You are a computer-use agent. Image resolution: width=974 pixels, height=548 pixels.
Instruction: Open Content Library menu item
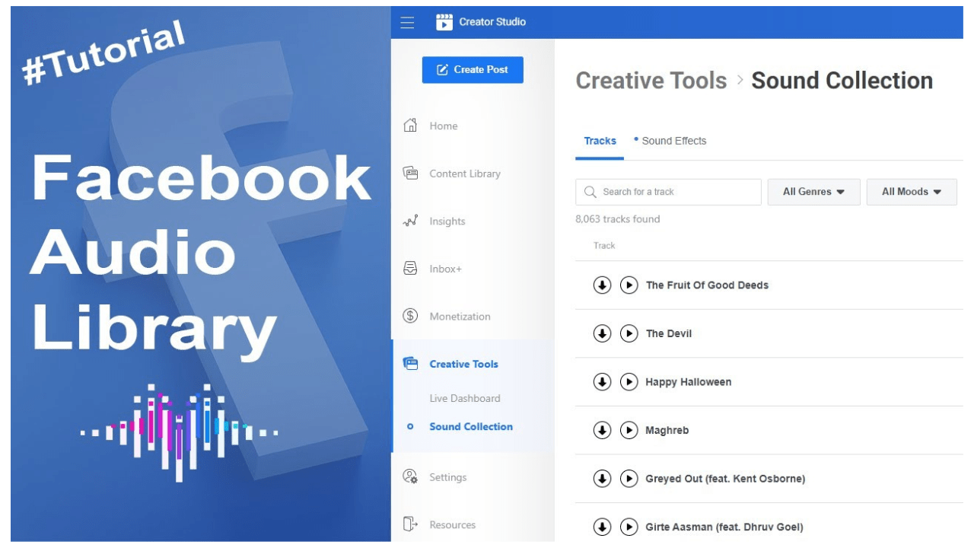(465, 174)
